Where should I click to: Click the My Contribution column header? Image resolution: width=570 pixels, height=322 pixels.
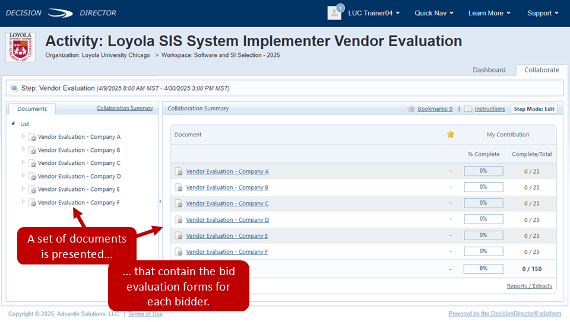[x=508, y=135]
